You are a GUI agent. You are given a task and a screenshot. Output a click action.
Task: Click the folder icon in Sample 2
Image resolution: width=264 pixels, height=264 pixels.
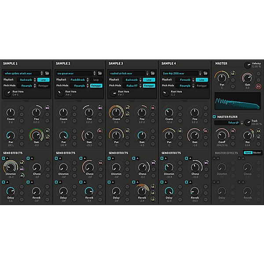[101, 73]
